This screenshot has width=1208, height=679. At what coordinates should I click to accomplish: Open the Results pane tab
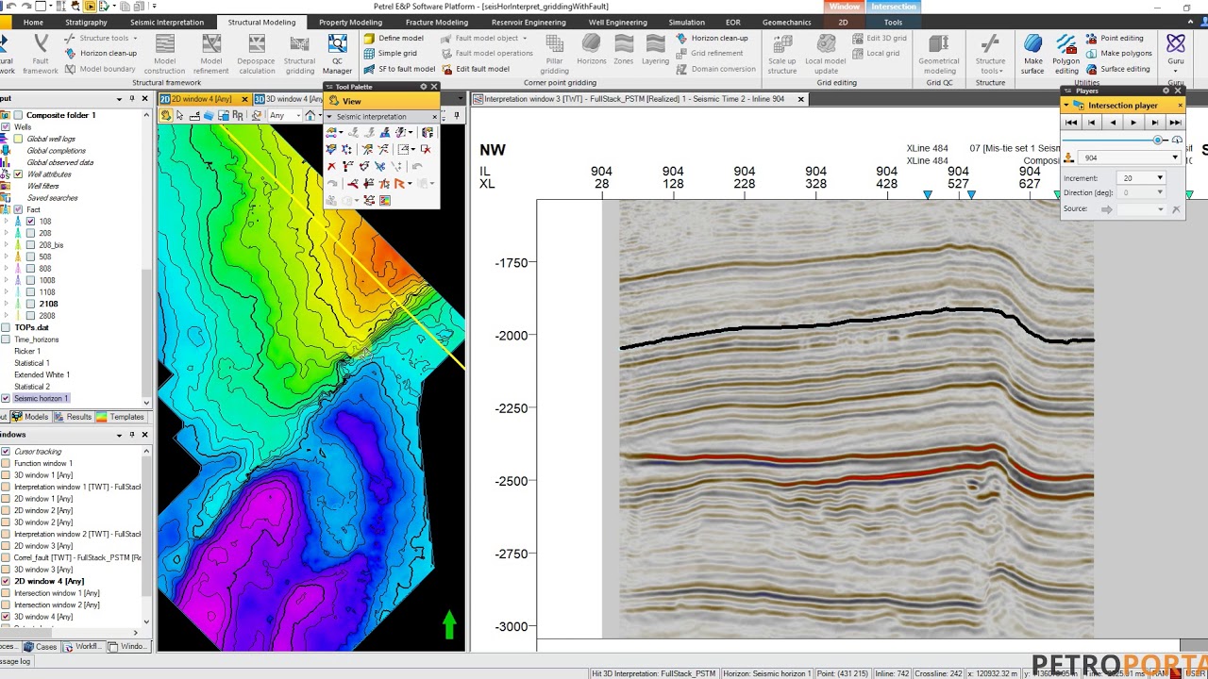click(74, 417)
